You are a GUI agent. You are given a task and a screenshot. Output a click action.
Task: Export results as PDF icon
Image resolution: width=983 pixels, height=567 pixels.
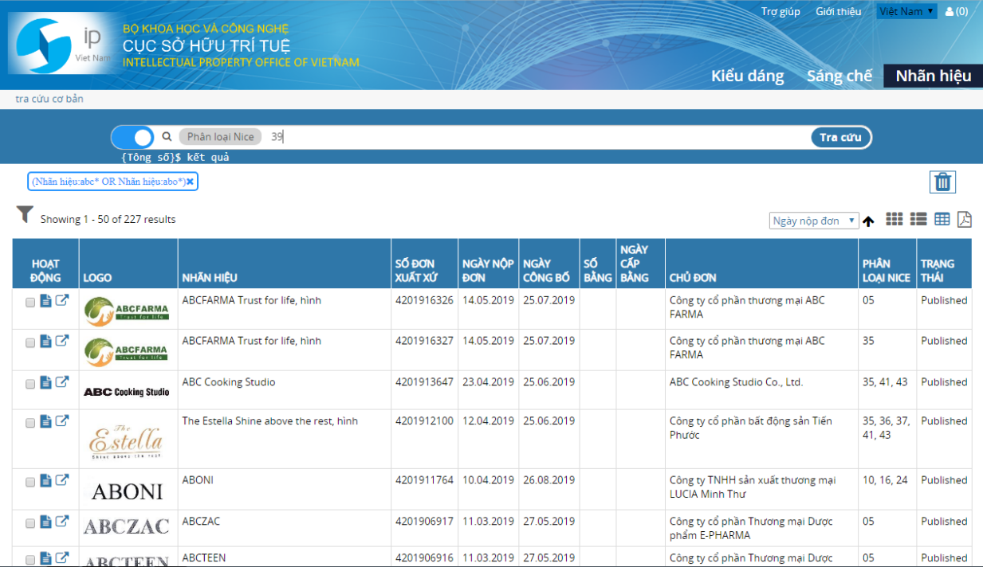(x=965, y=219)
